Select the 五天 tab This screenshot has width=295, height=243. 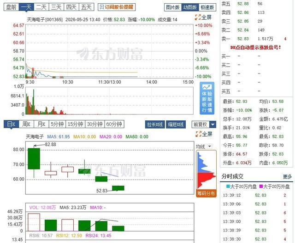coord(87,7)
